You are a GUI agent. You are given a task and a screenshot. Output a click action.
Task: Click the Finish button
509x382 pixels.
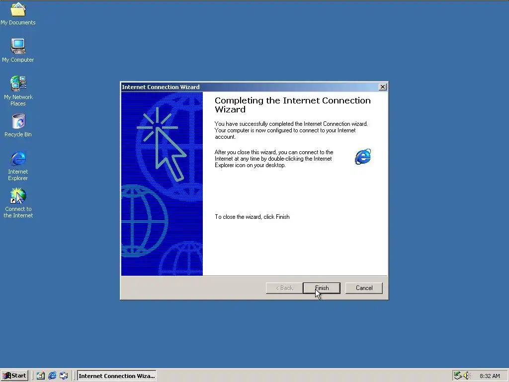[322, 288]
